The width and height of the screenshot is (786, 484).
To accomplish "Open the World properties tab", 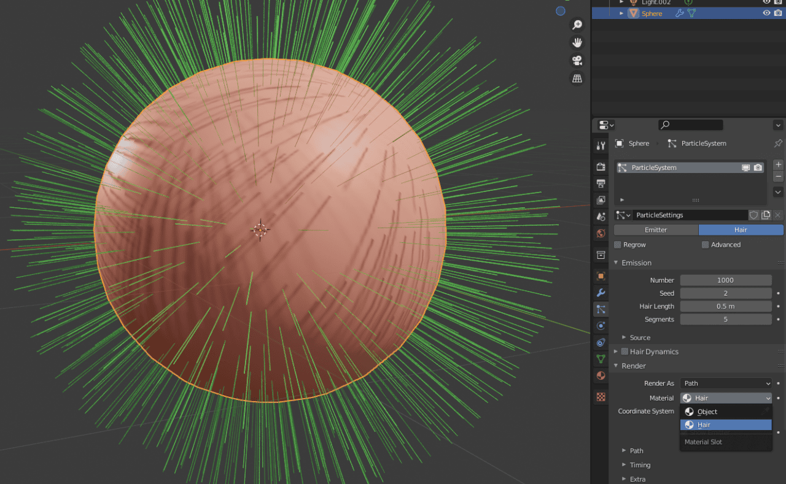I will (600, 233).
